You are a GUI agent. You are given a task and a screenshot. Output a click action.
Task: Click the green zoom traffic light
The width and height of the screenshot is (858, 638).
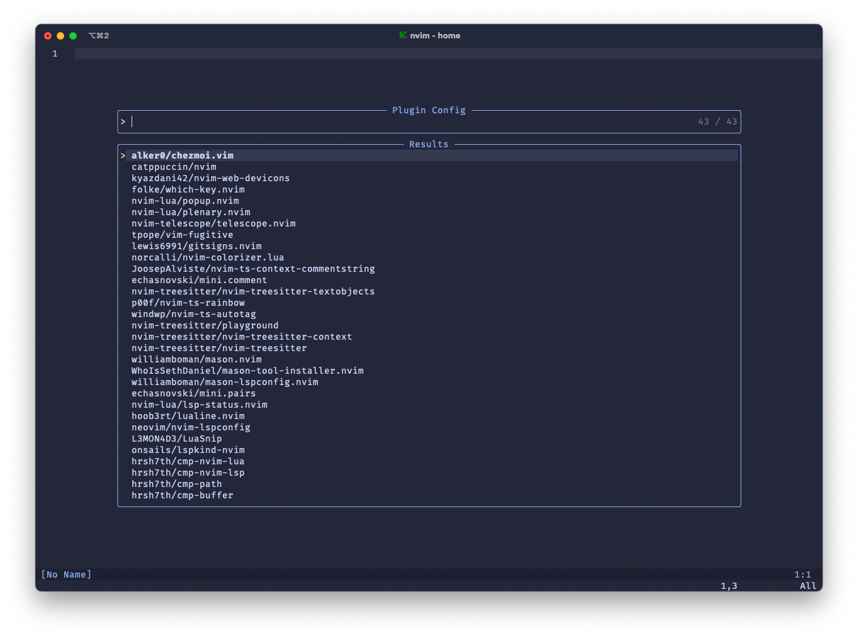[x=73, y=36]
